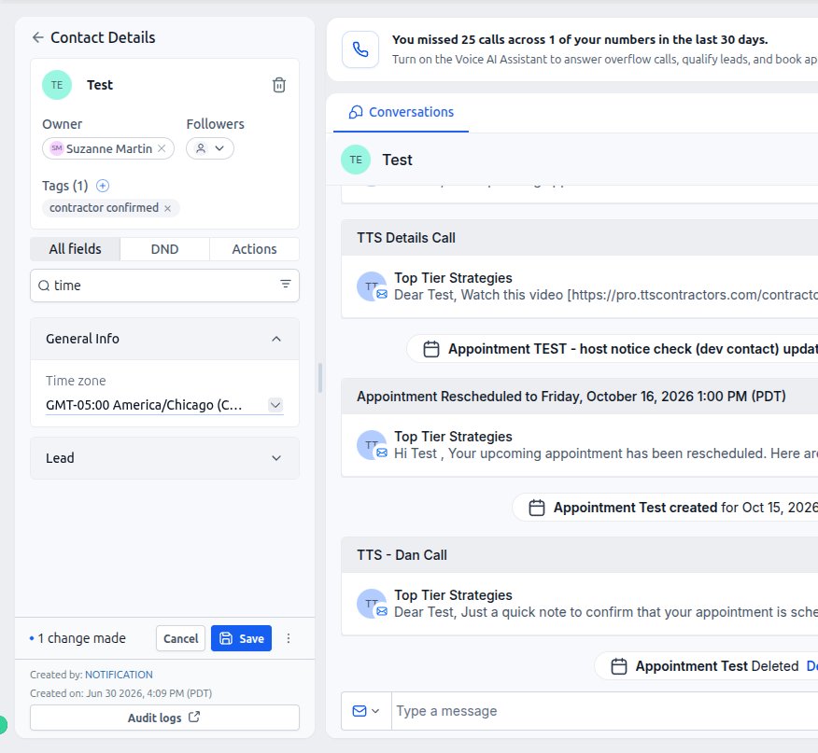Image resolution: width=818 pixels, height=753 pixels.
Task: Open the field filter options icon
Action: [286, 285]
